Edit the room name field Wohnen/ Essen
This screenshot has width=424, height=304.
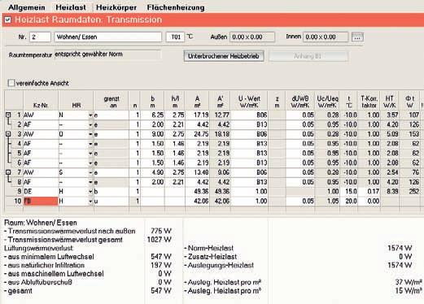coord(107,37)
